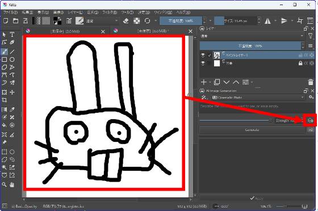Expand layer properties dropdown arrow
Screen dimensions: 318x211
click(x=252, y=82)
